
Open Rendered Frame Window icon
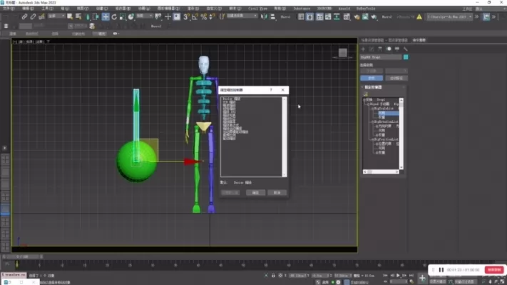click(x=365, y=16)
